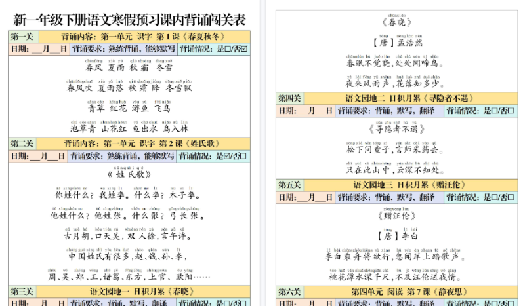
Task: Click the 背诵情况 cell in the 第五关 row
Action: 481,197
